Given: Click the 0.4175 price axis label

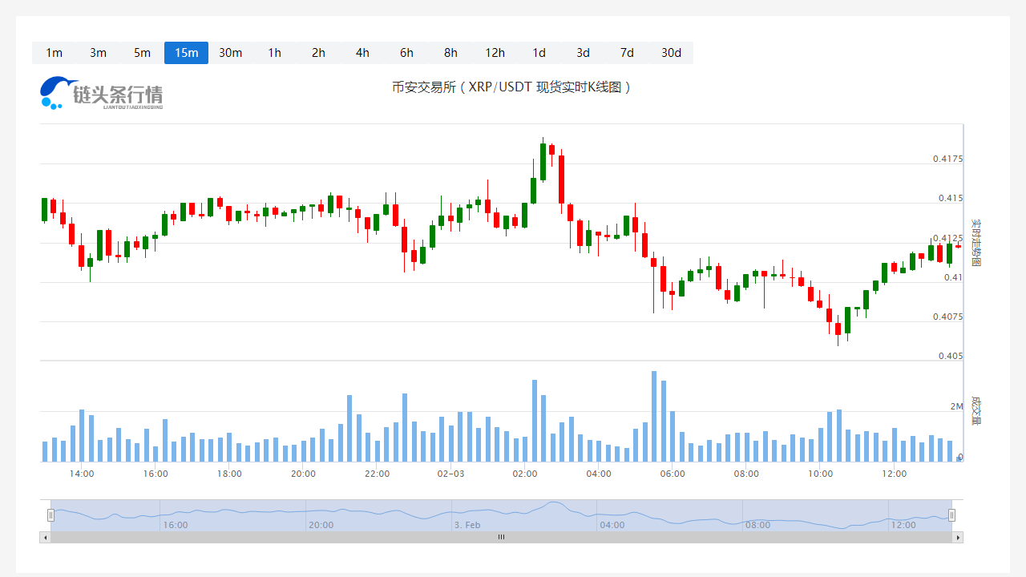Looking at the screenshot, I should [x=948, y=159].
